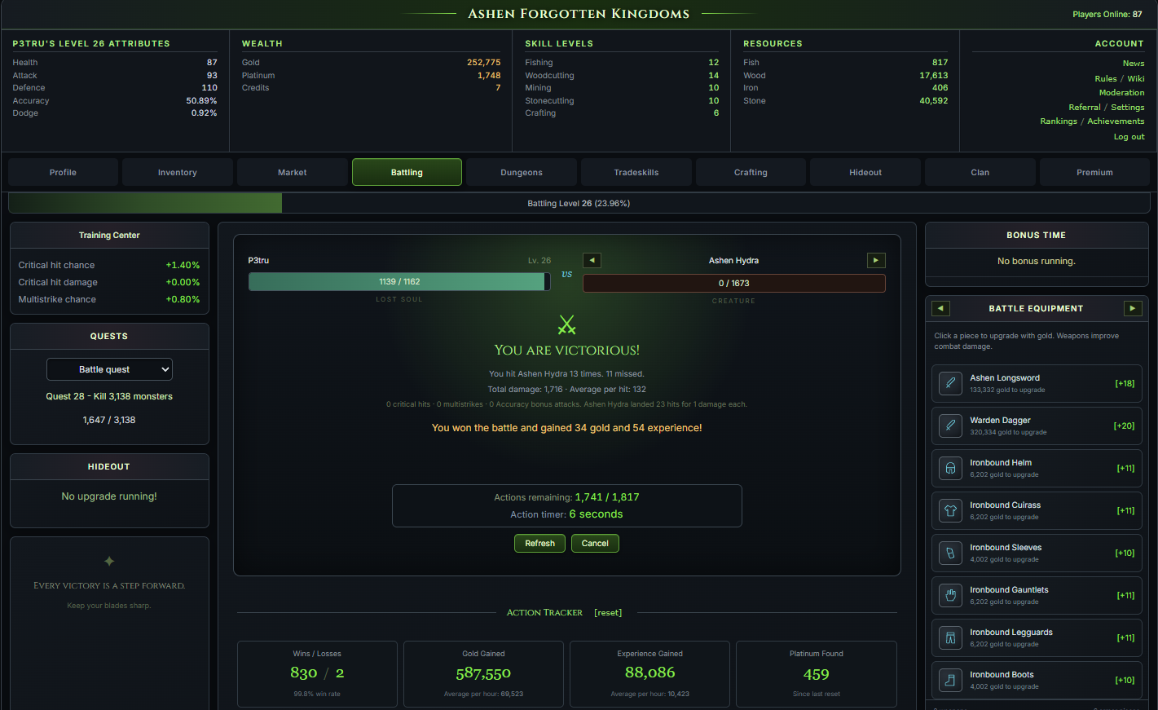Go to the Hideout tab

click(x=865, y=172)
